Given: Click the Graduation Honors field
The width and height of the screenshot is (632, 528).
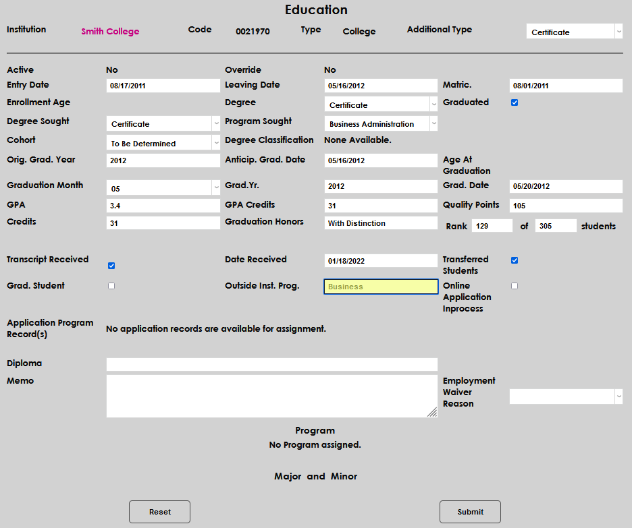Looking at the screenshot, I should 381,223.
